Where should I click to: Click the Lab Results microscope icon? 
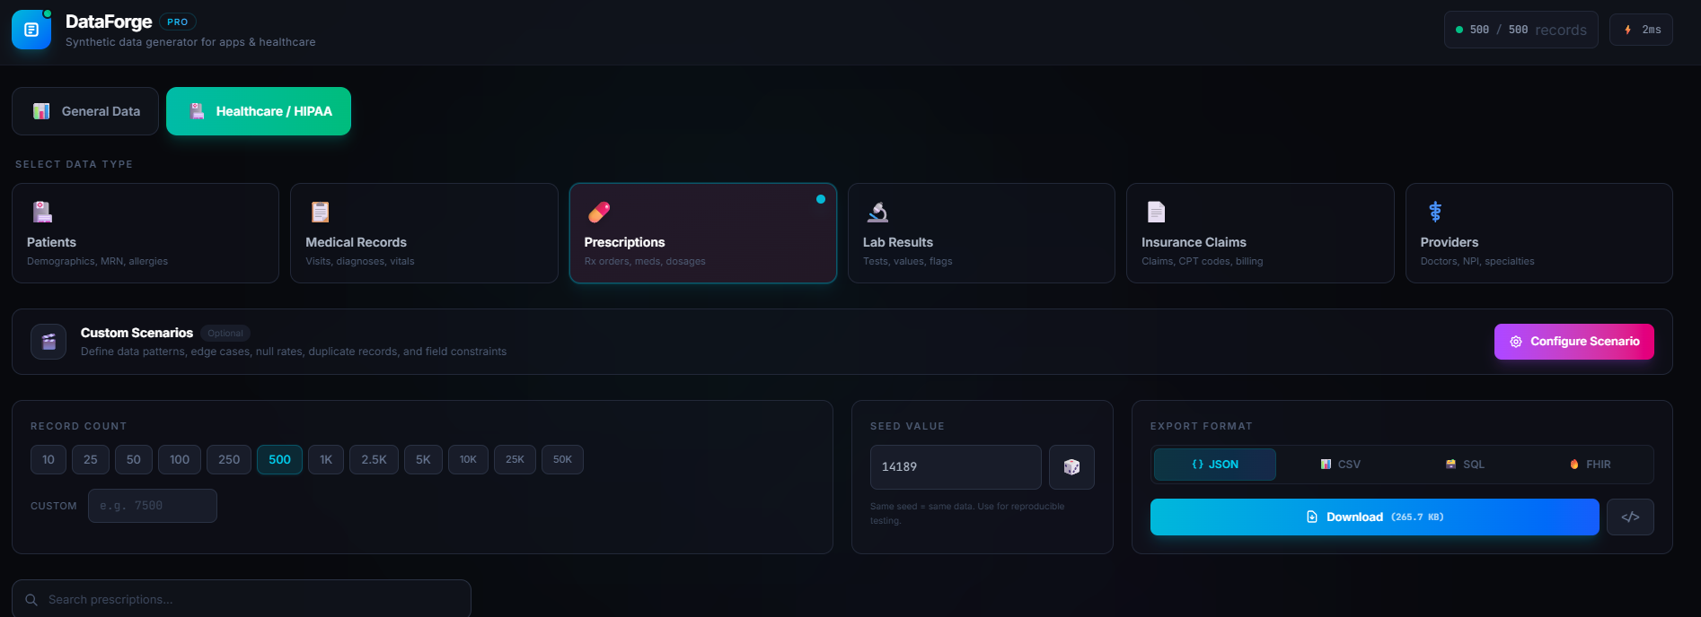877,212
